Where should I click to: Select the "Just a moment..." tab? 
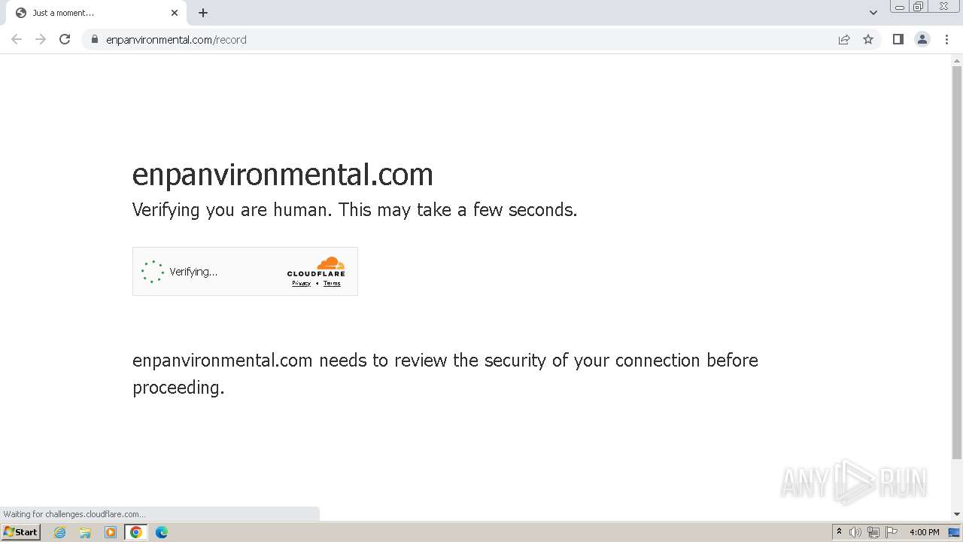(x=90, y=13)
